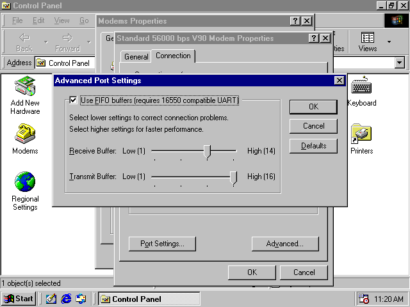Screen dimensions: 410x307
Task: Click Cancel in Advanced Port Settings
Action: click(313, 126)
